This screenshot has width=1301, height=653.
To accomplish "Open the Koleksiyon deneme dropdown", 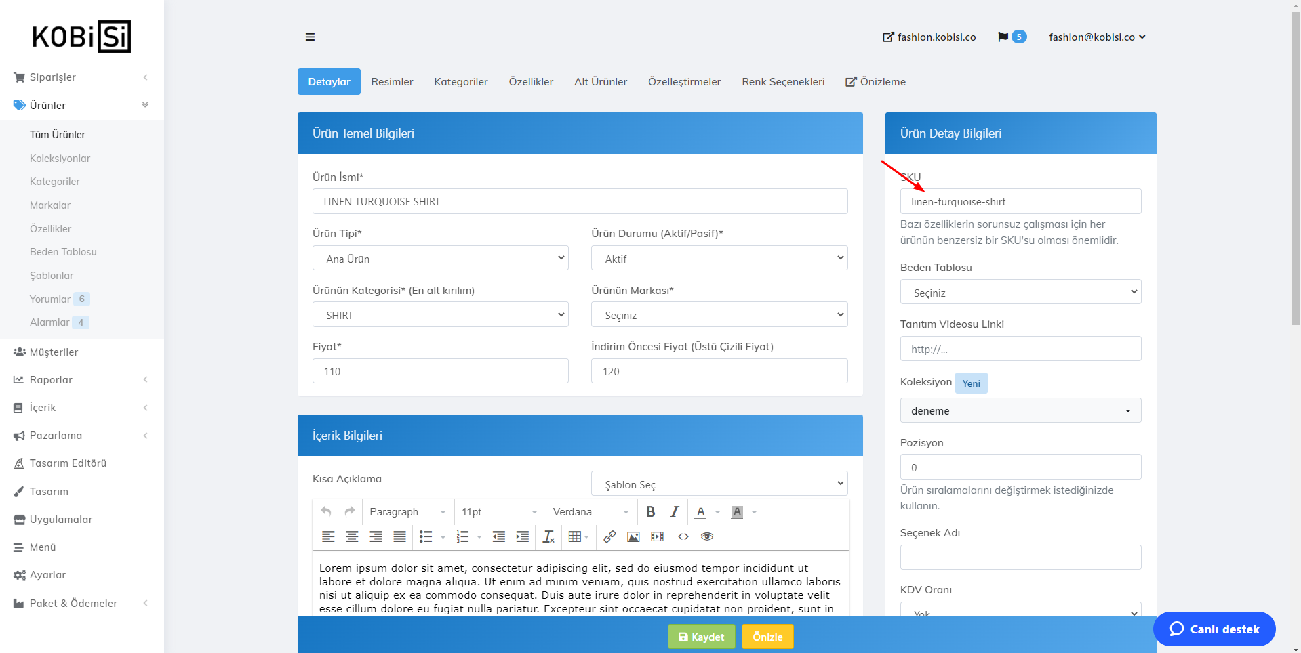I will (1020, 411).
